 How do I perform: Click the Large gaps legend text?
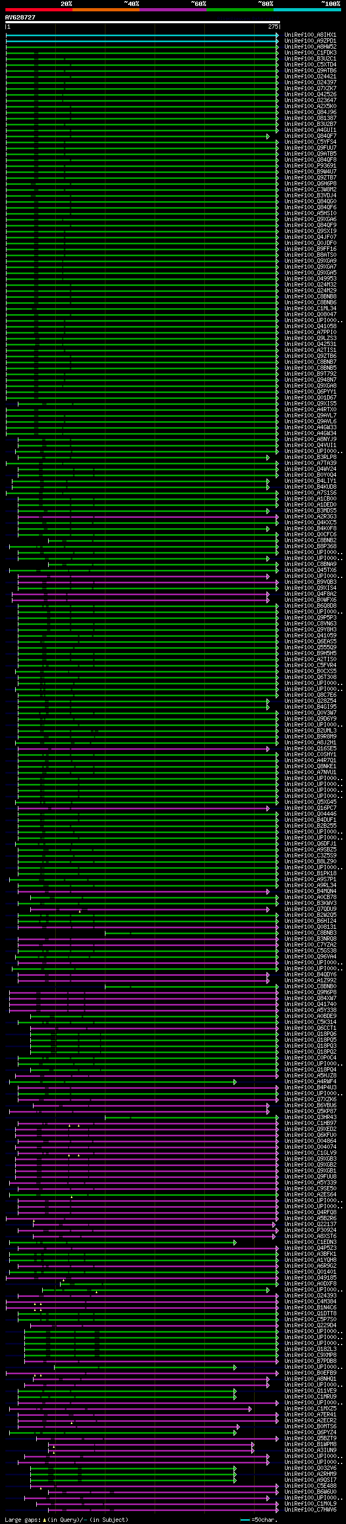[23, 1519]
